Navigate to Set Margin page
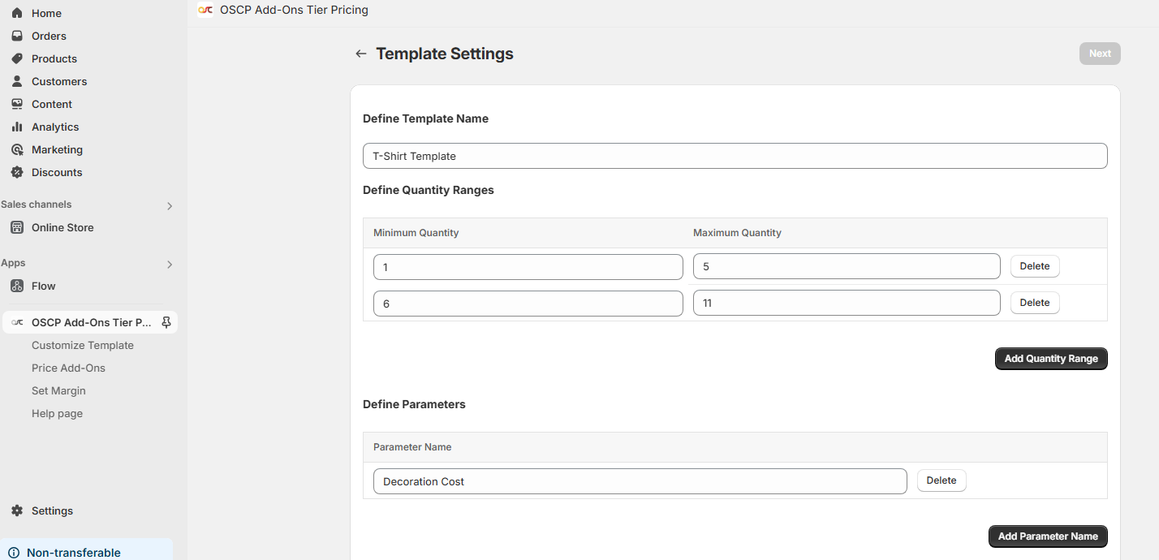 [x=58, y=390]
